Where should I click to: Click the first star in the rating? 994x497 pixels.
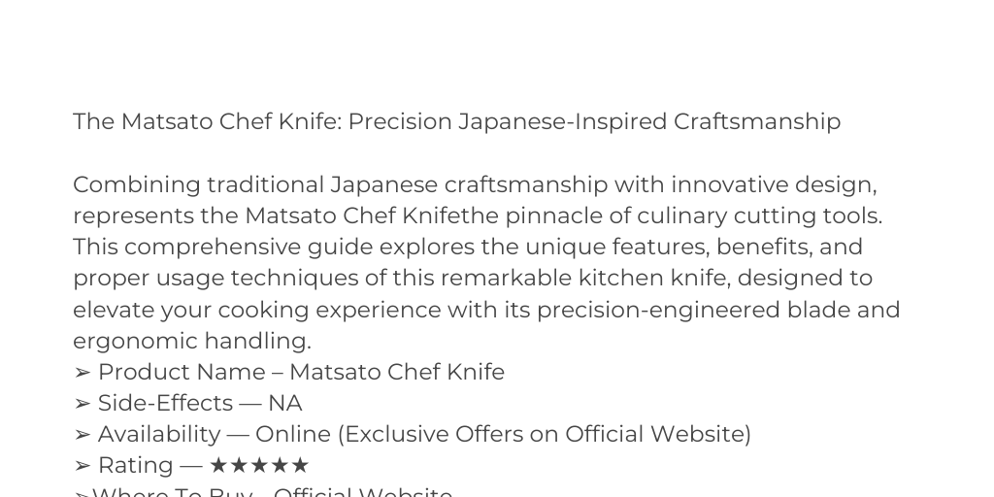tap(218, 465)
